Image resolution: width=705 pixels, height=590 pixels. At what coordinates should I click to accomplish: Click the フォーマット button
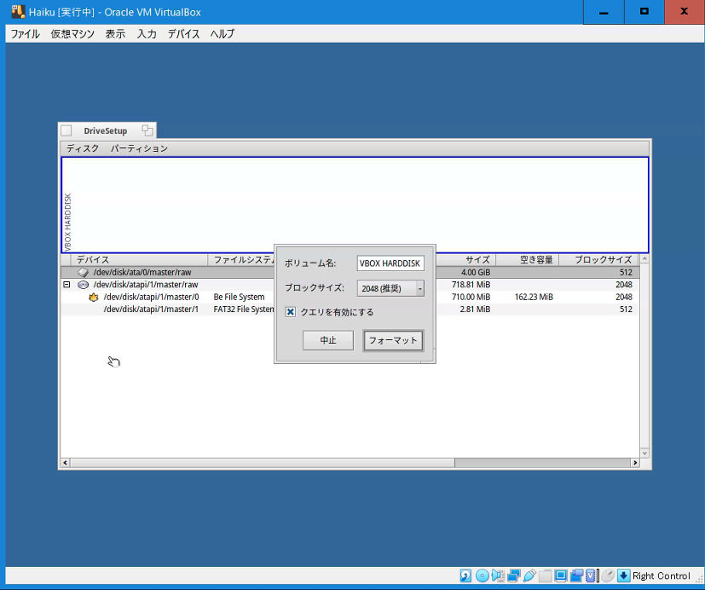coord(393,340)
